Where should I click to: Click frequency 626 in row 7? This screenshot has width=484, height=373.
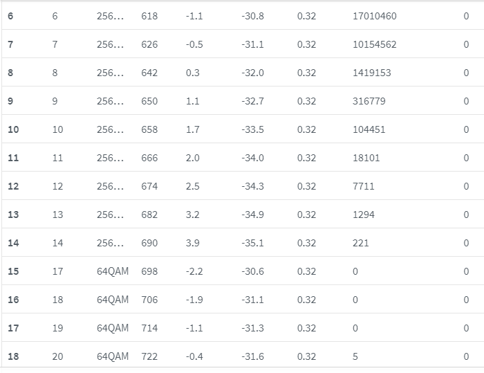coord(149,44)
